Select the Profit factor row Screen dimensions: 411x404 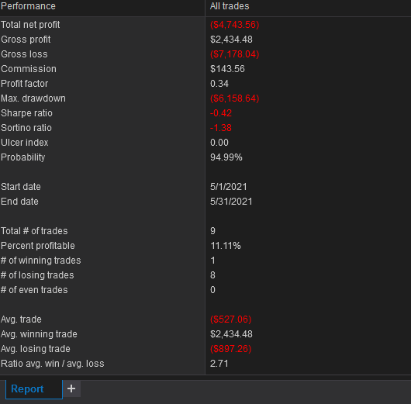tap(205, 84)
